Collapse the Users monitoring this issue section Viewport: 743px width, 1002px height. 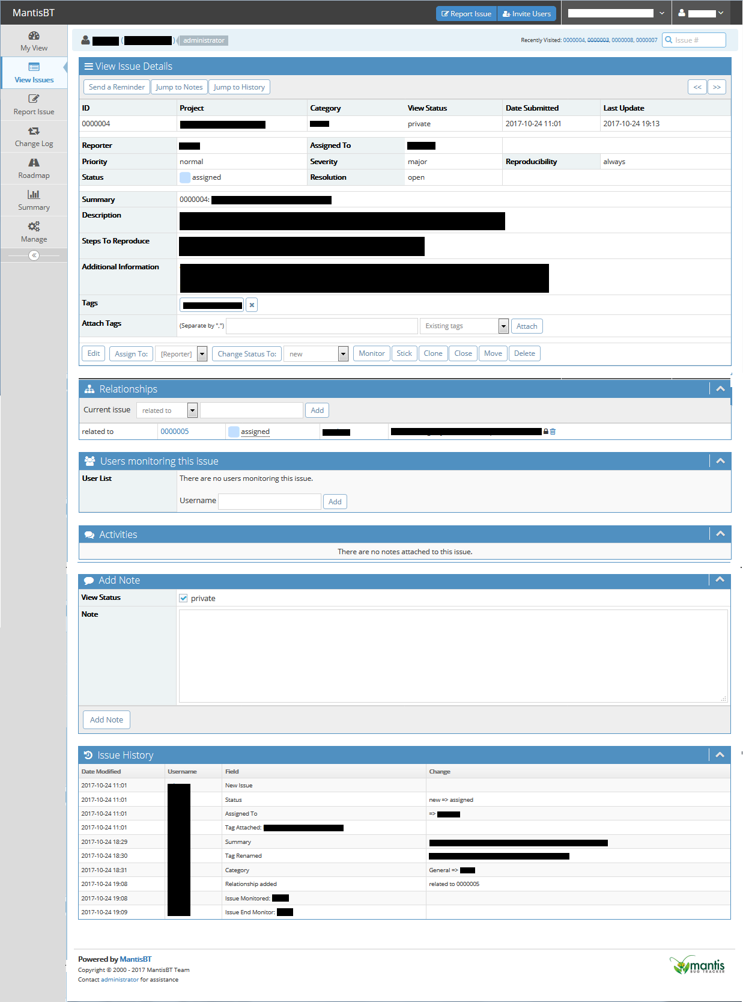(x=720, y=461)
